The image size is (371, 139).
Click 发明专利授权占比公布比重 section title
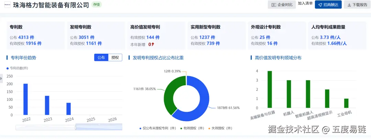tap(158, 57)
